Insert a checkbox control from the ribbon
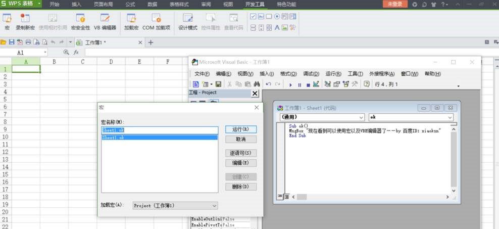The image size is (499, 229). [x=253, y=16]
